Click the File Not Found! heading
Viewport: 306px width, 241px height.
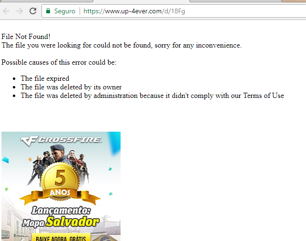tap(26, 37)
